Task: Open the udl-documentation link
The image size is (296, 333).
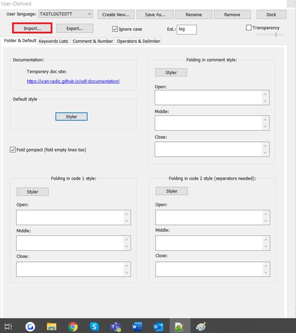Action: click(x=73, y=81)
